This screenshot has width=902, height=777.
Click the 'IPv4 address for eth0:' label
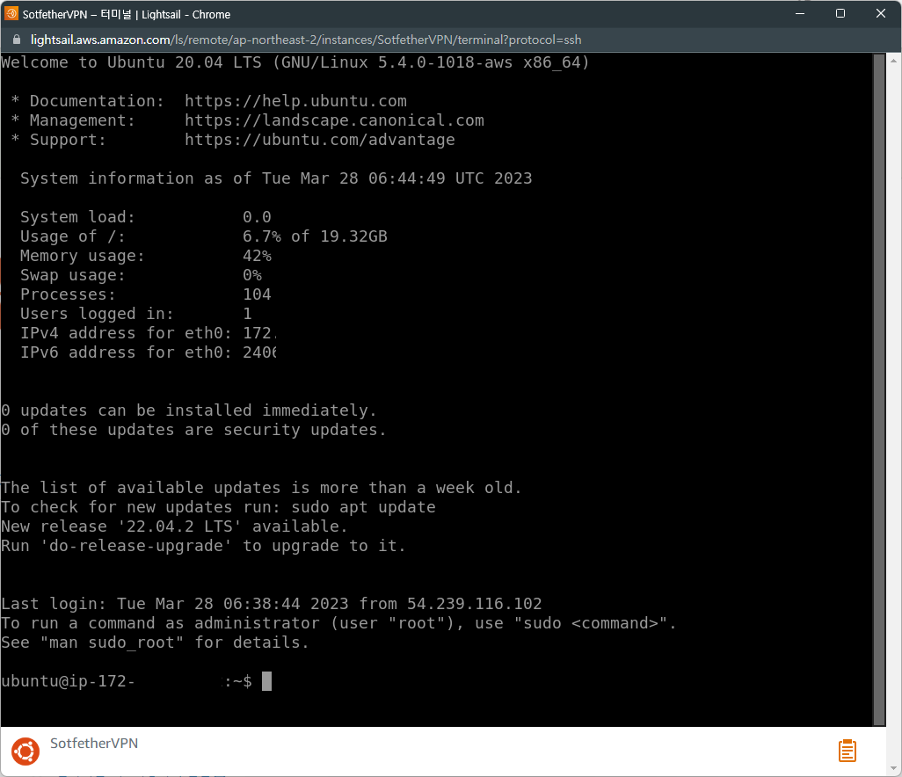126,333
